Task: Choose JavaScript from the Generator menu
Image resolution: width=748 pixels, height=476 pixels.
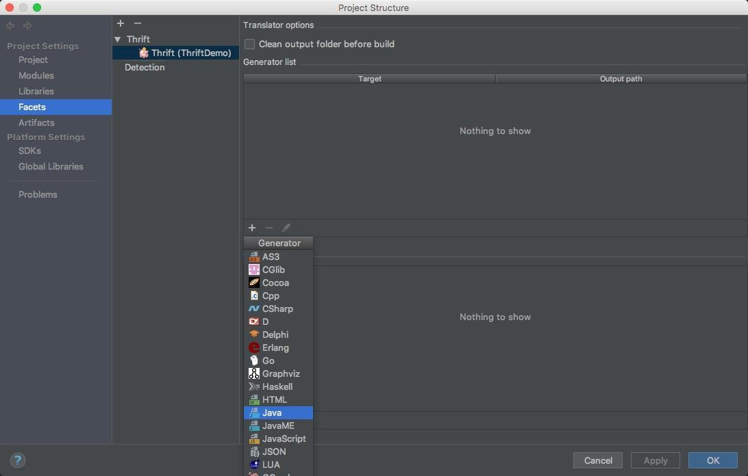Action: [278, 439]
